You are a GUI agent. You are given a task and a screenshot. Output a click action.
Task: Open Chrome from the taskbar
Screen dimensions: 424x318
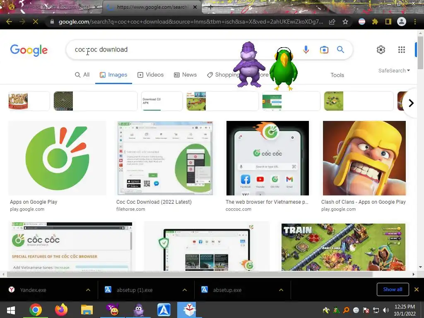pos(36,310)
